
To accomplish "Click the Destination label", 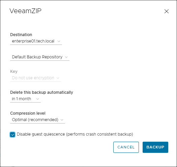I will (x=21, y=35).
